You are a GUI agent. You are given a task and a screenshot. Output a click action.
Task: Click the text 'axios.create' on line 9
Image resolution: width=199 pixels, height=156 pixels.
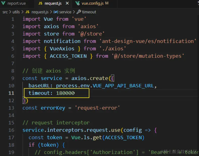coord(90,78)
